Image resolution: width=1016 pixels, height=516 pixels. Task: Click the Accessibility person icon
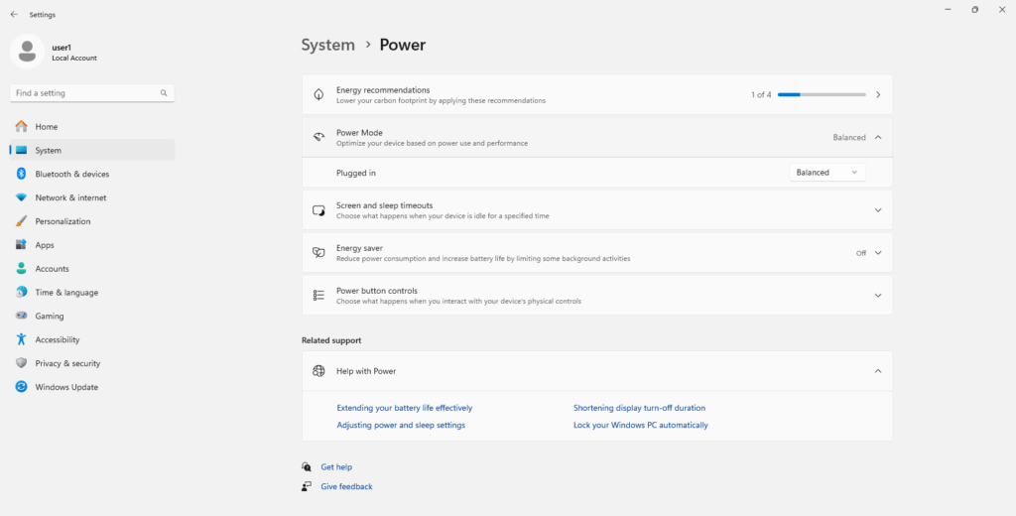(21, 339)
